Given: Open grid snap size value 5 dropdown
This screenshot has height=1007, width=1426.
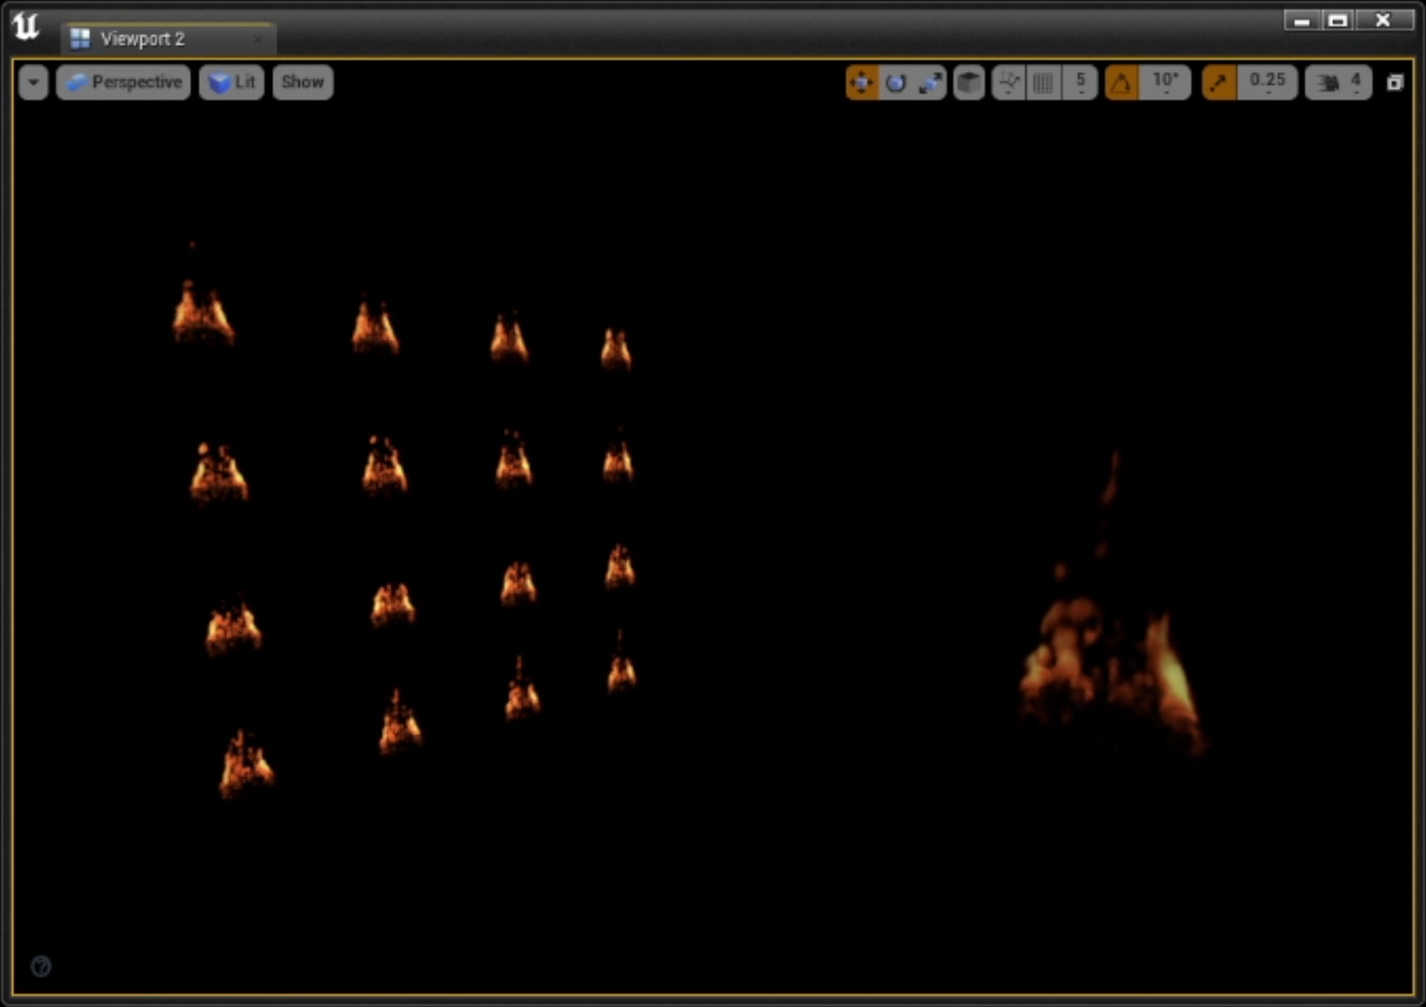Looking at the screenshot, I should [x=1080, y=82].
